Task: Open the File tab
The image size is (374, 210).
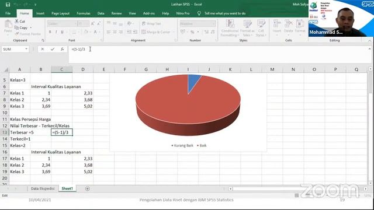Action: 8,13
